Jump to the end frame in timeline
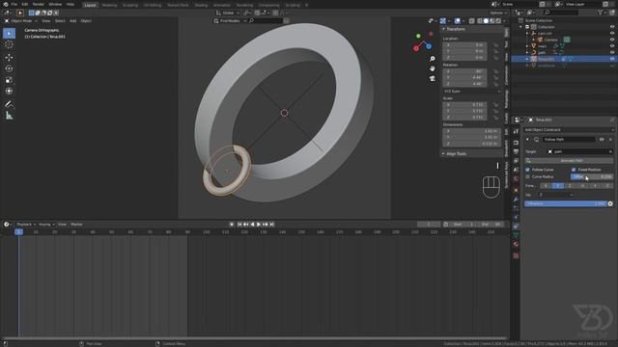 point(272,225)
